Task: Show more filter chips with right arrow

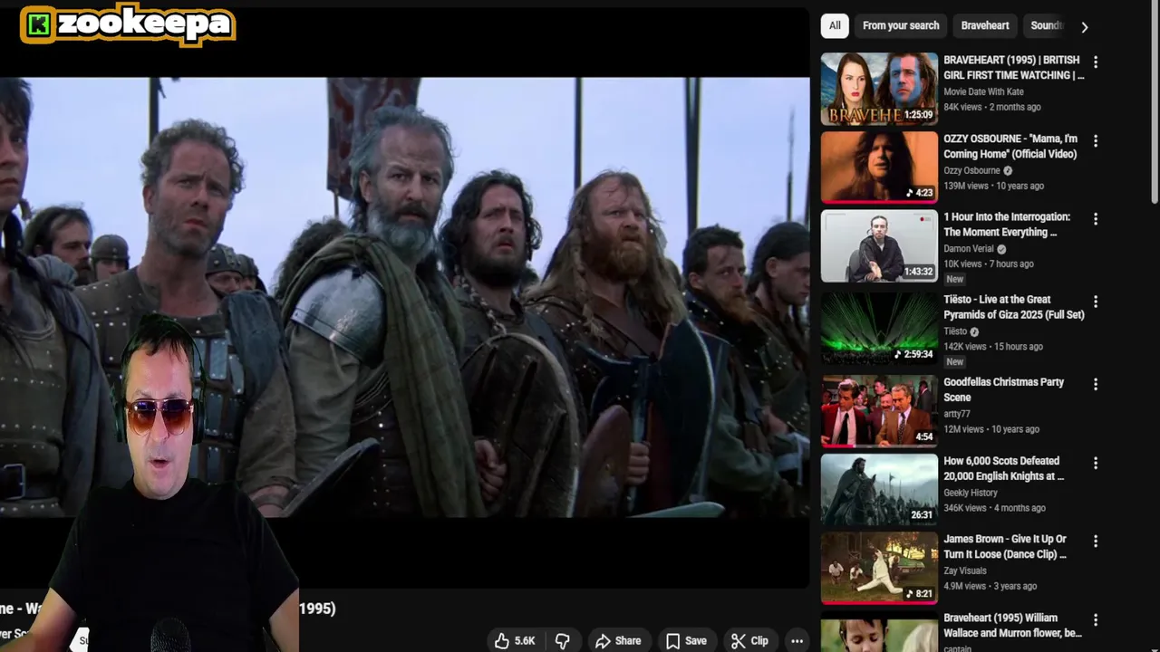Action: pos(1084,26)
